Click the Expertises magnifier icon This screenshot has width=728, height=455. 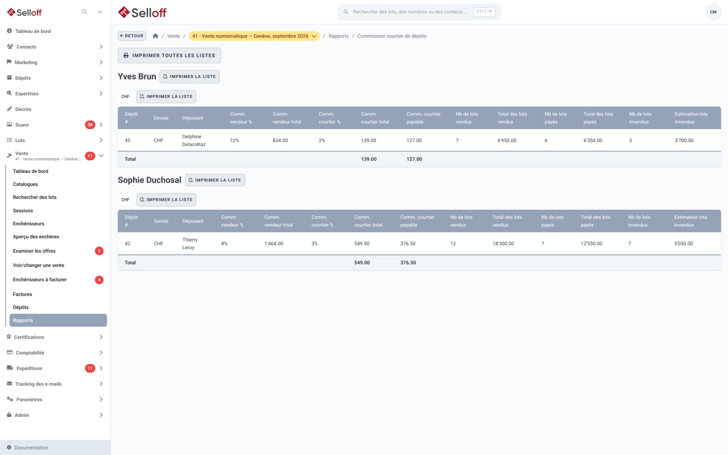click(9, 93)
